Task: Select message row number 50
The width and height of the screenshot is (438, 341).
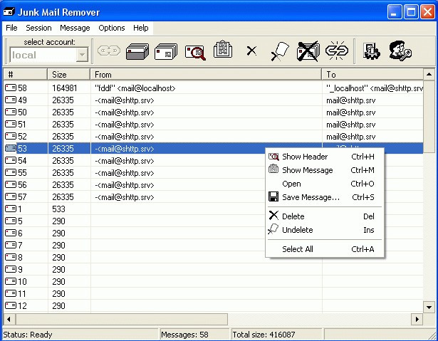Action: (214, 112)
